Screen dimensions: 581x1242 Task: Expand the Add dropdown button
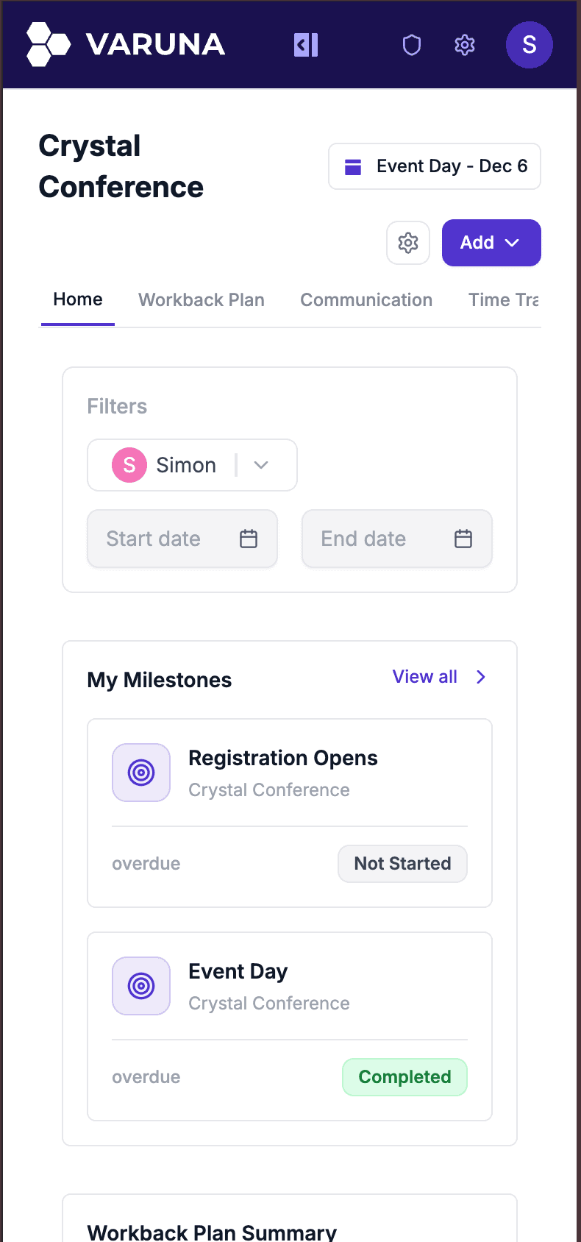pos(491,243)
